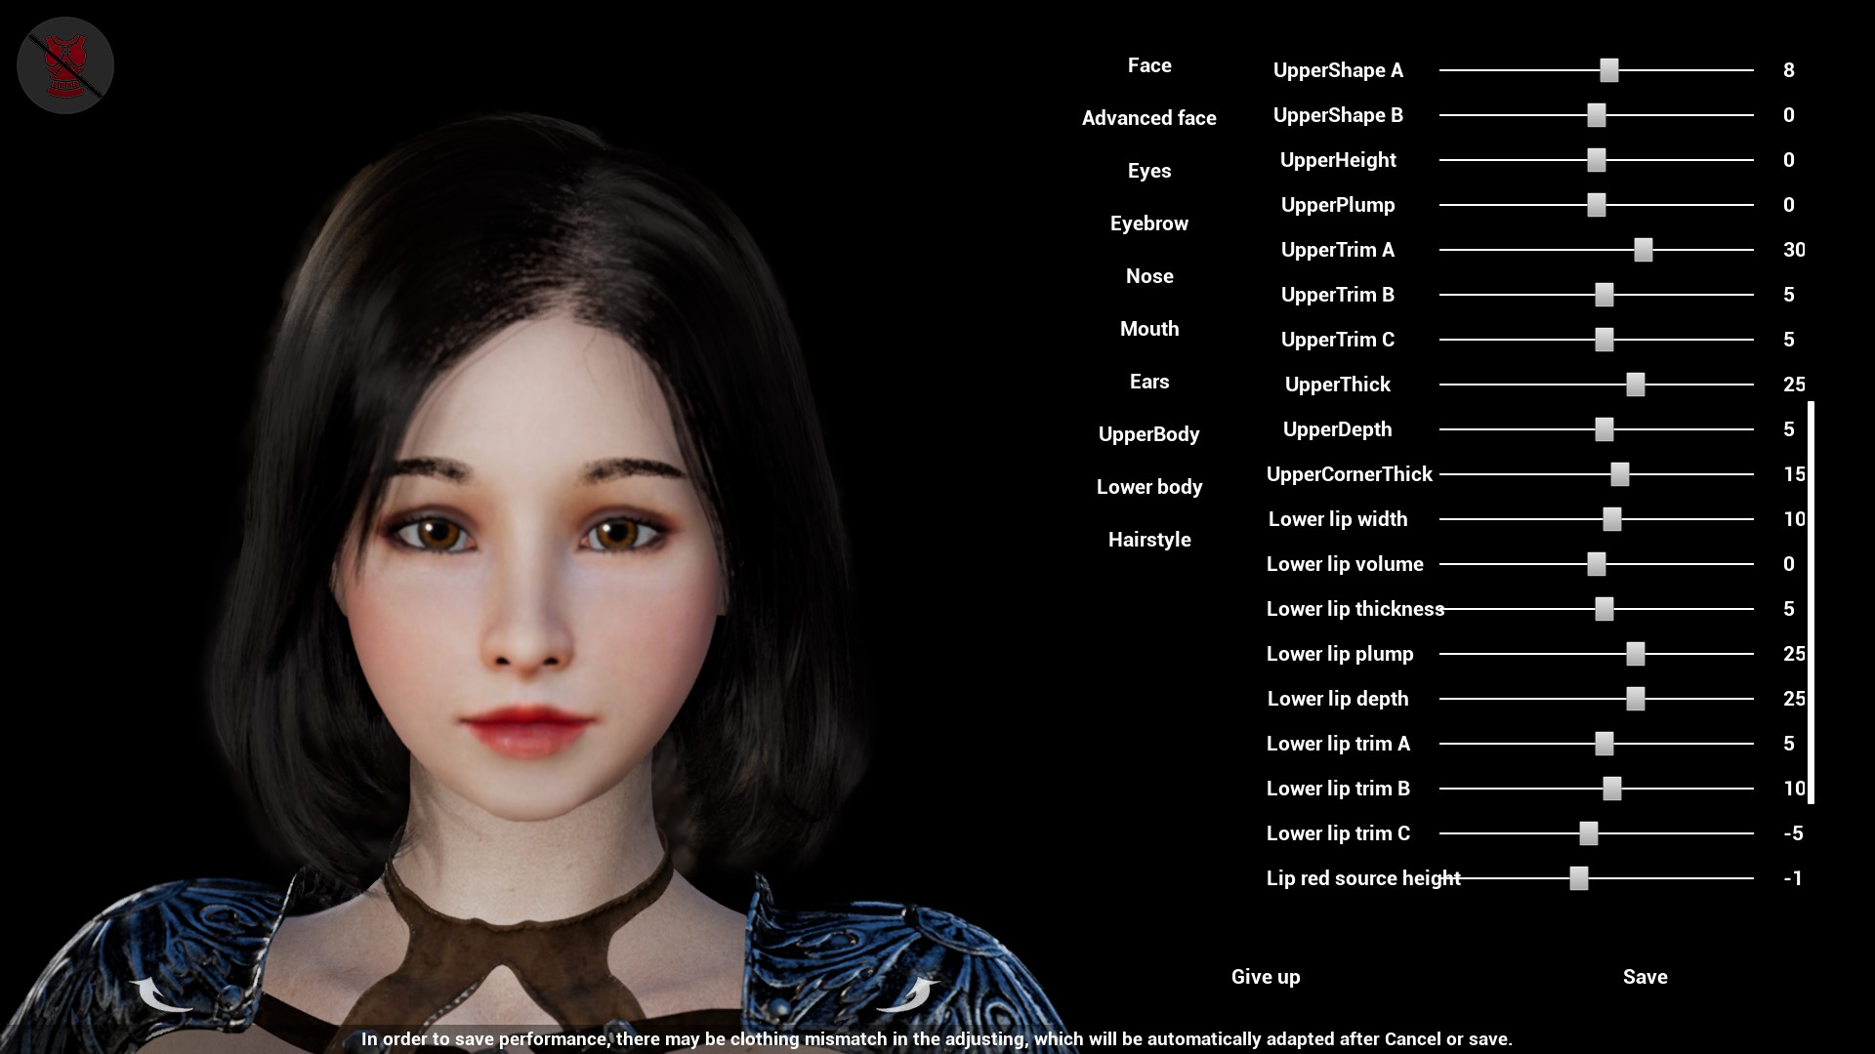This screenshot has height=1054, width=1875.
Task: Click the Lower lip volume label
Action: (1345, 564)
